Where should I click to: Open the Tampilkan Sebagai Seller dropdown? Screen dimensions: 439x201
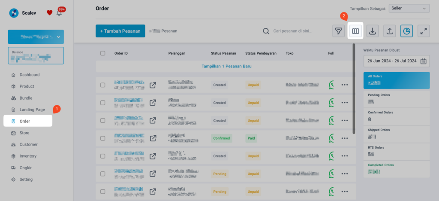pyautogui.click(x=409, y=9)
